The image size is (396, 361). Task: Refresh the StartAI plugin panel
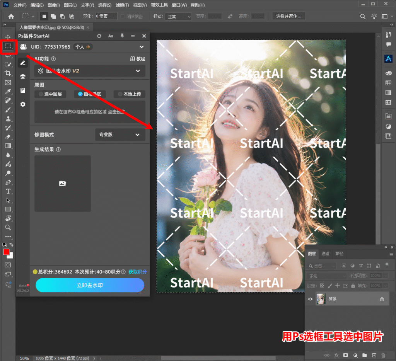[99, 36]
